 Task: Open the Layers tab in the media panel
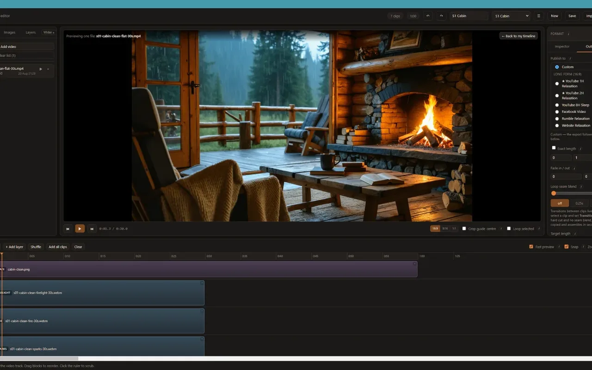pos(31,32)
